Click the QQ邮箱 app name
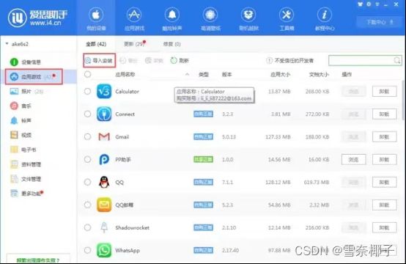Viewport: 406px width, 264px height. [125, 205]
